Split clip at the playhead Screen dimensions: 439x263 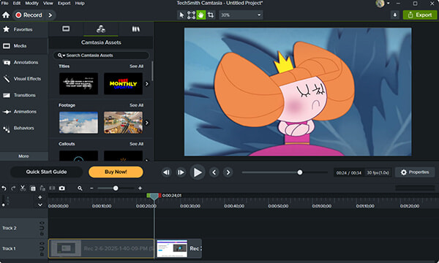coord(52,188)
